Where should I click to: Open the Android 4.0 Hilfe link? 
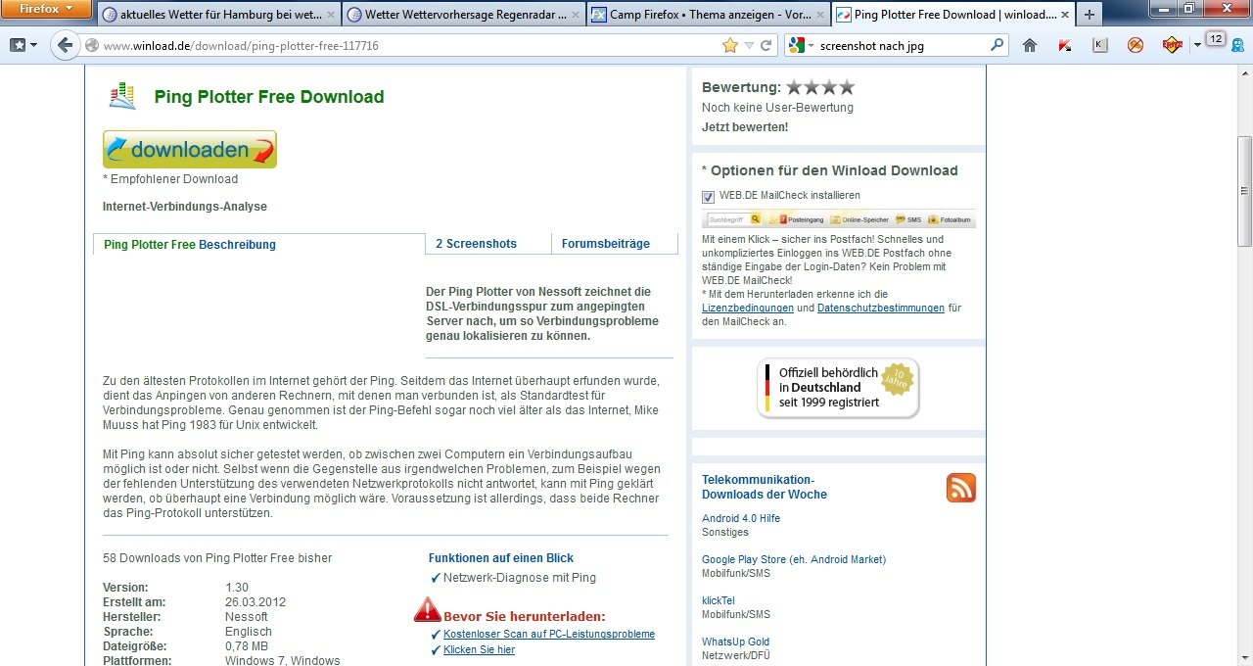(741, 518)
